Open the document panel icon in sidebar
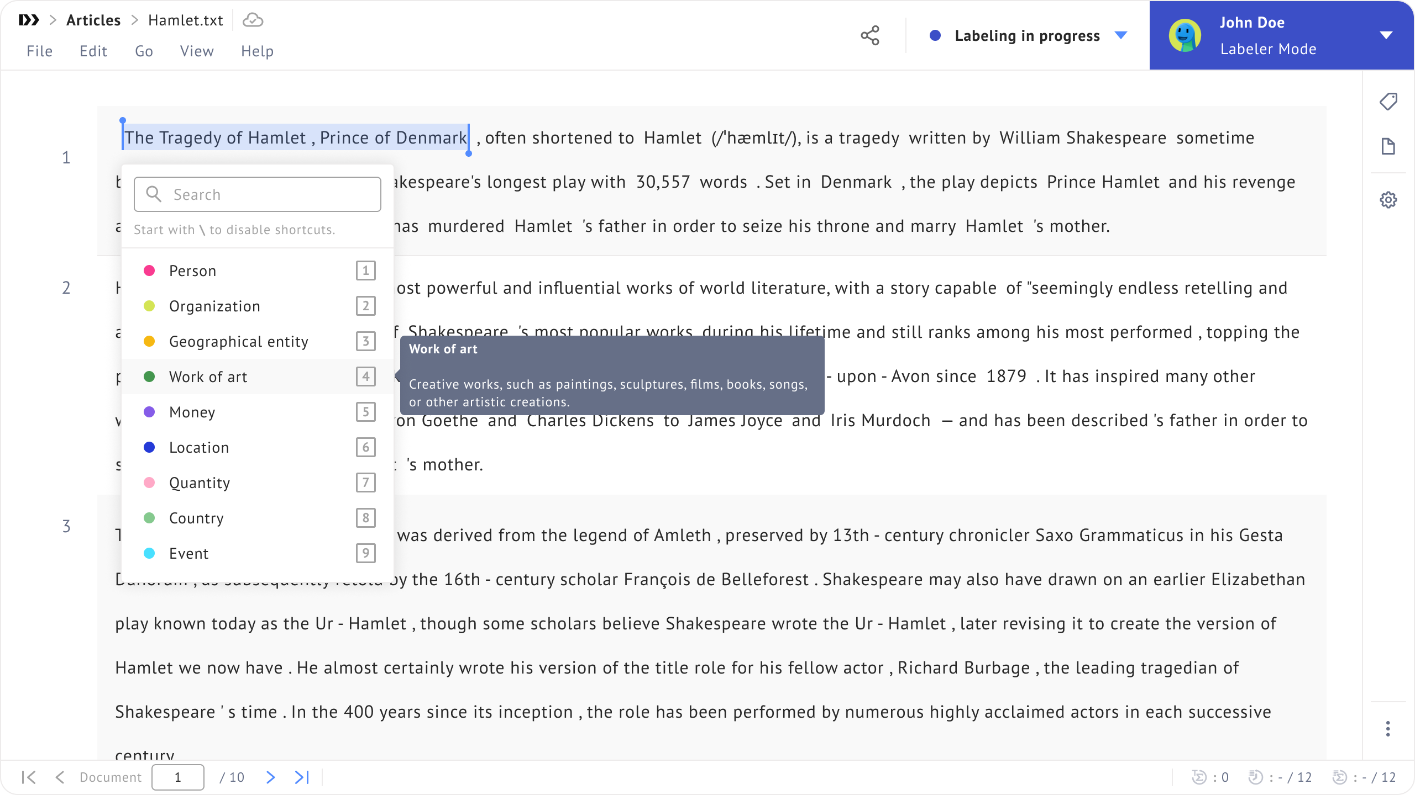1415x795 pixels. pos(1388,146)
